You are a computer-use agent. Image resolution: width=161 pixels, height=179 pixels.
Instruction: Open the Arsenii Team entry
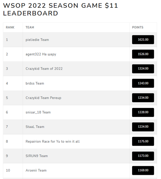[36, 170]
